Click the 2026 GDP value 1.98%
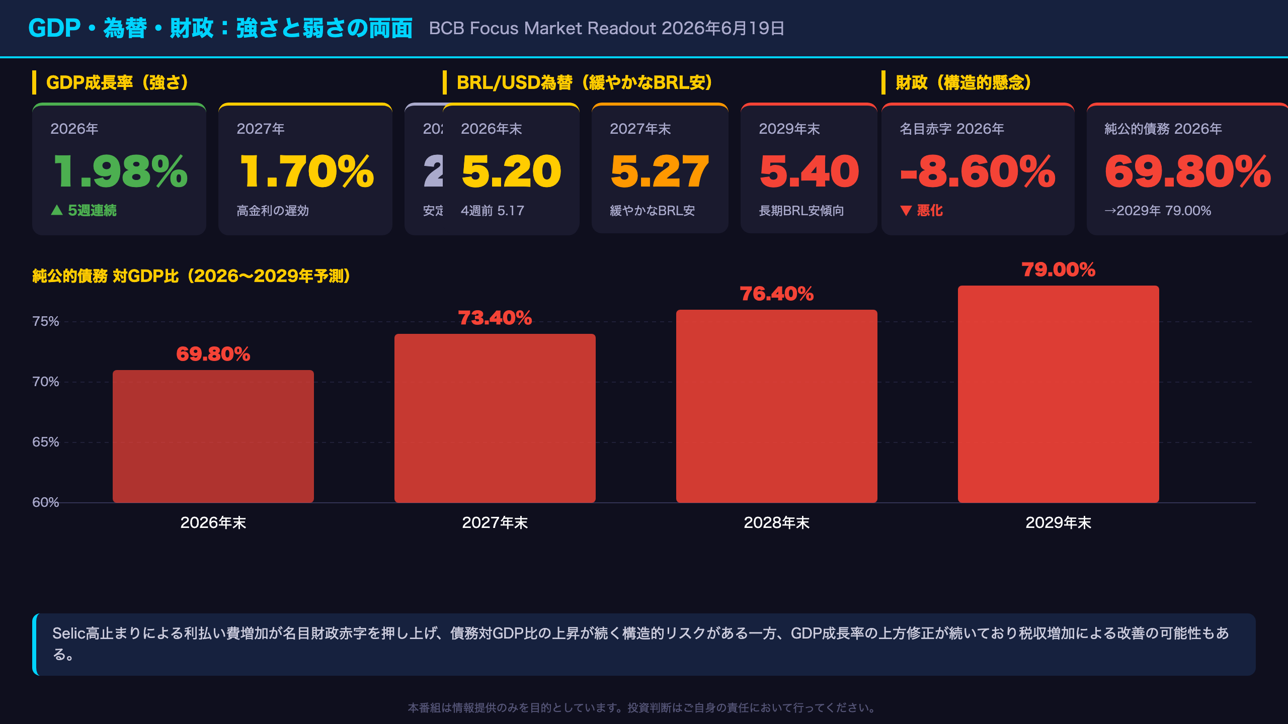The width and height of the screenshot is (1288, 724). 121,171
